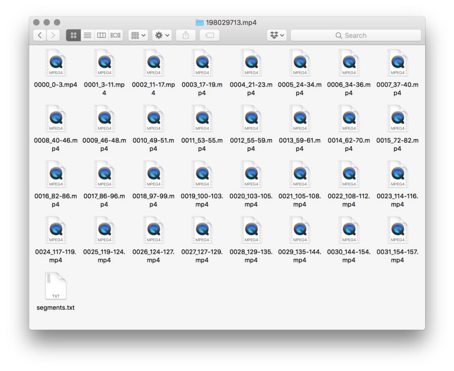Switch to icon view
The image size is (454, 371).
pos(73,35)
